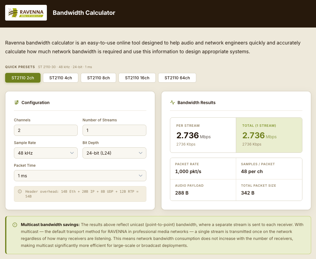Open the Sample Rate dropdown
The height and width of the screenshot is (259, 316).
tap(46, 153)
